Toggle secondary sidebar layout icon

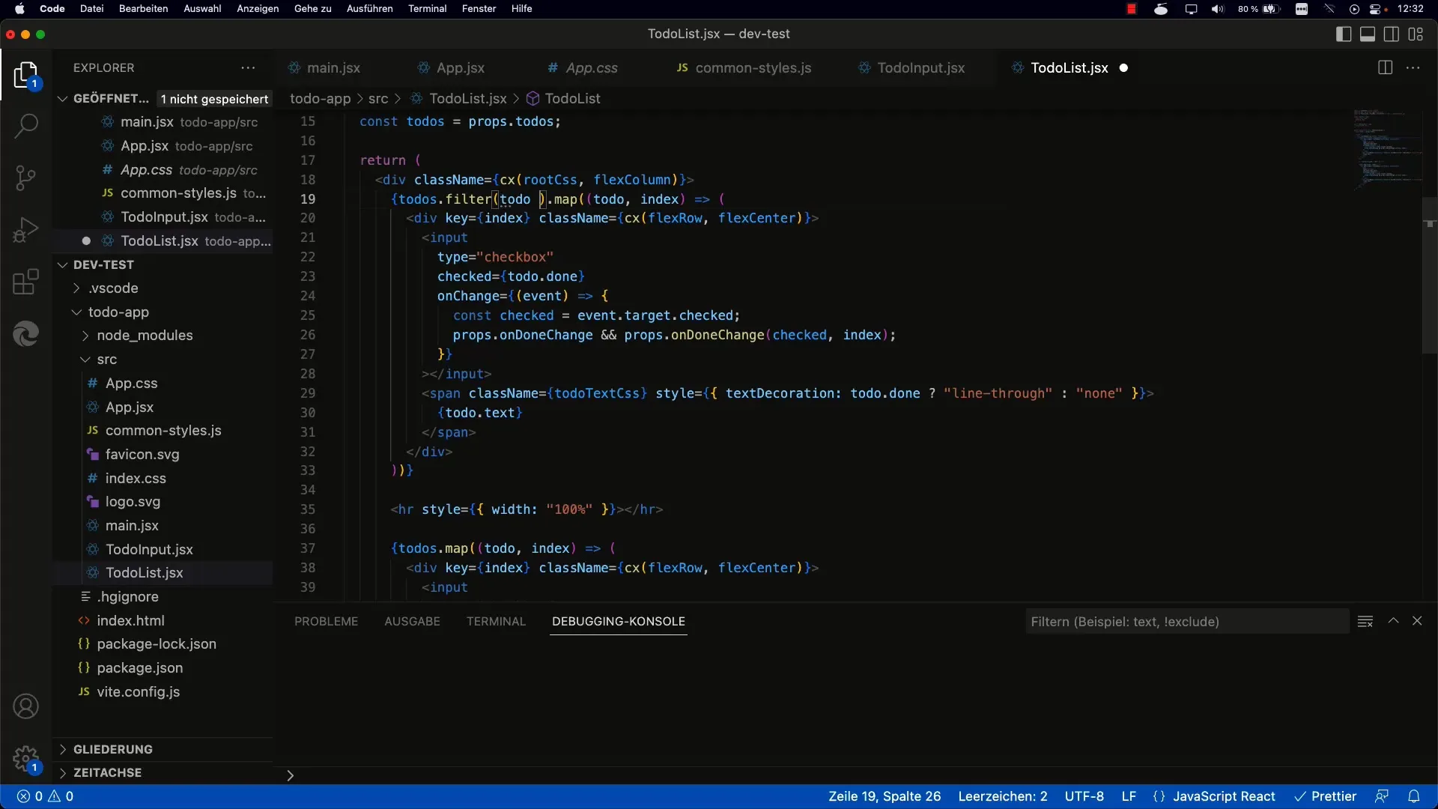(1392, 34)
